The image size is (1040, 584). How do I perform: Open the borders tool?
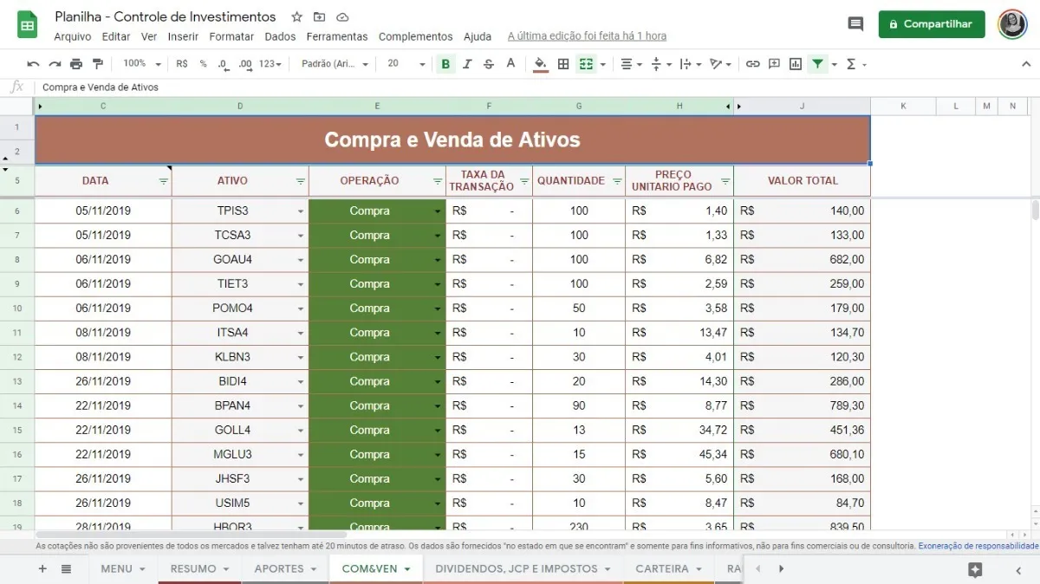pyautogui.click(x=563, y=64)
